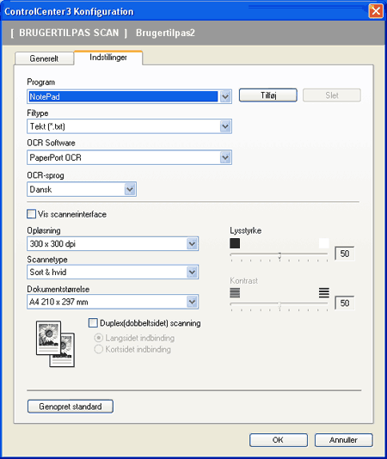Click the duplex document preview image

(x=55, y=344)
